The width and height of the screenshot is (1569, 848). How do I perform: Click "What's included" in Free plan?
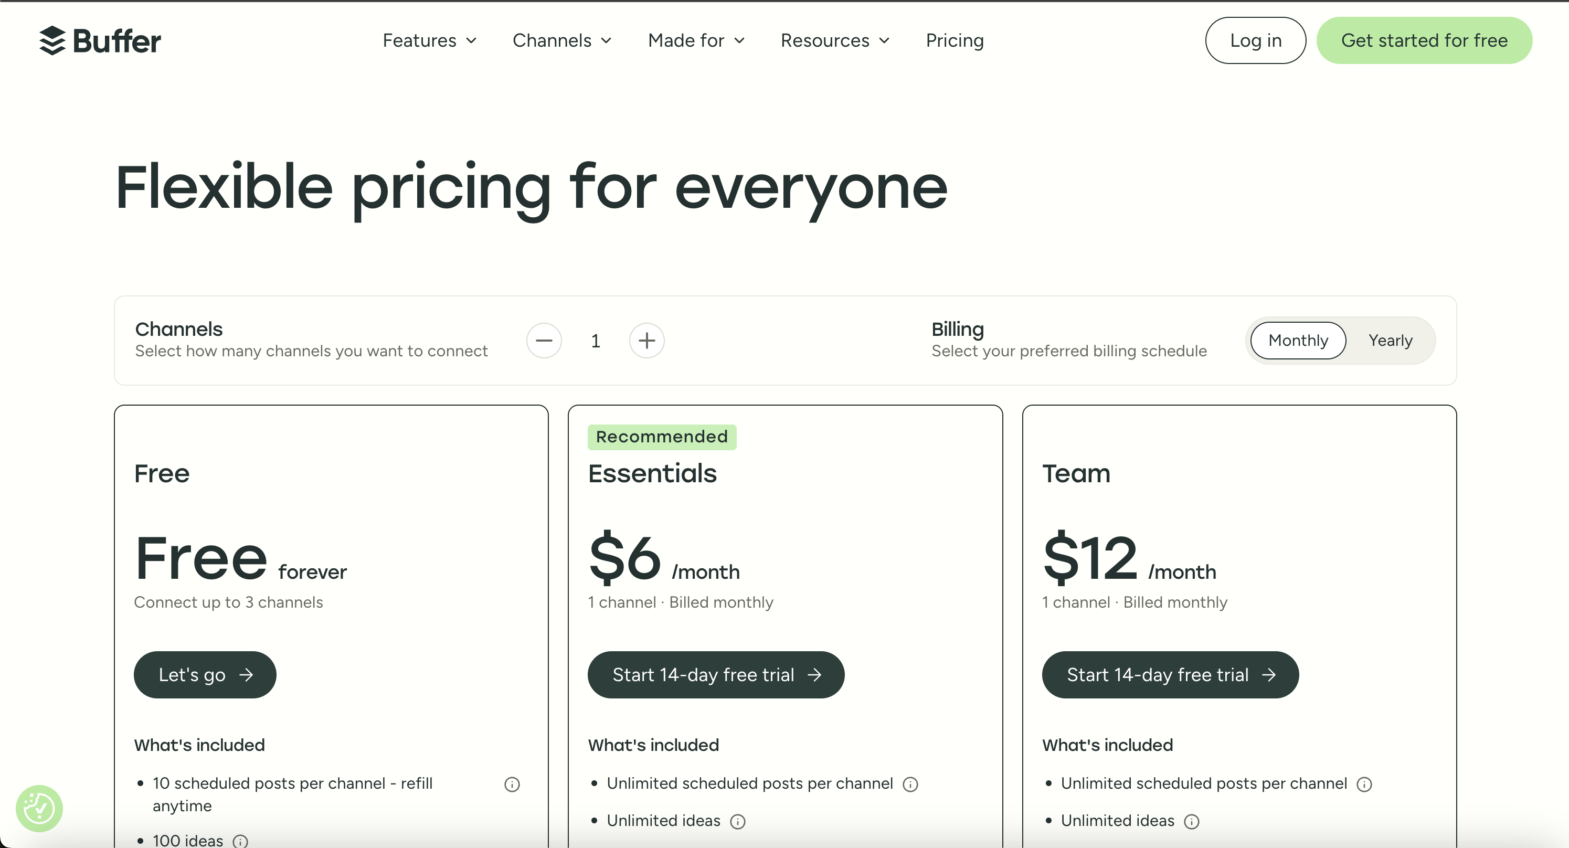tap(199, 745)
